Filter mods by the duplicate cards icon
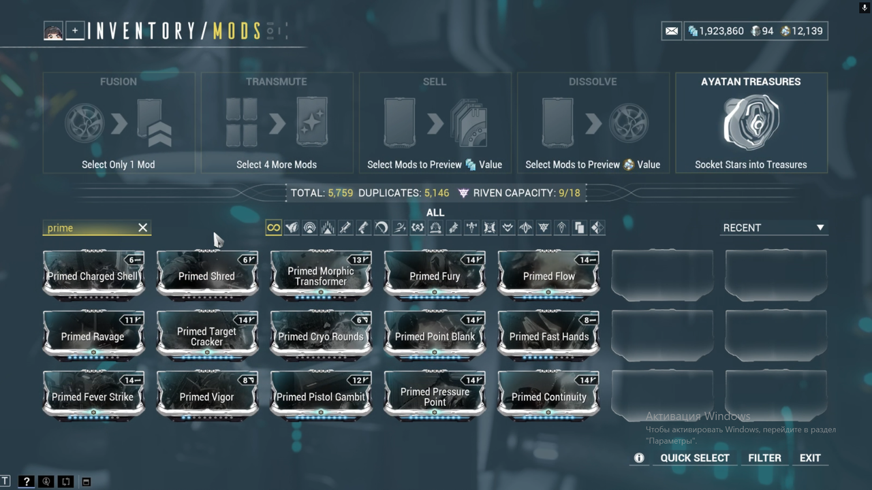The width and height of the screenshot is (872, 490). click(579, 228)
